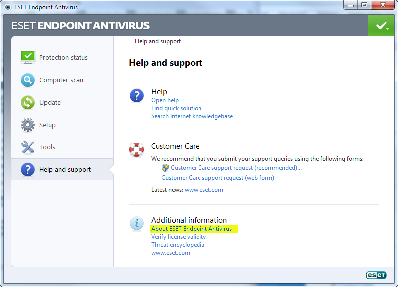Click the Open help link
The image size is (398, 287).
coord(165,100)
